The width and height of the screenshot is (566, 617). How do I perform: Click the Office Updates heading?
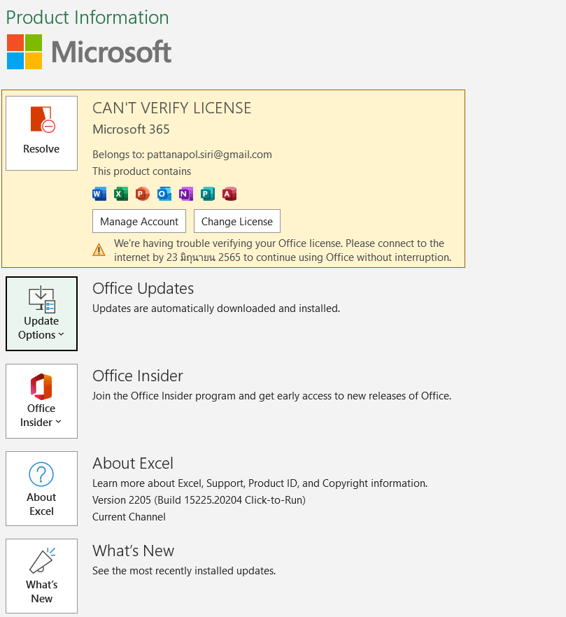143,288
